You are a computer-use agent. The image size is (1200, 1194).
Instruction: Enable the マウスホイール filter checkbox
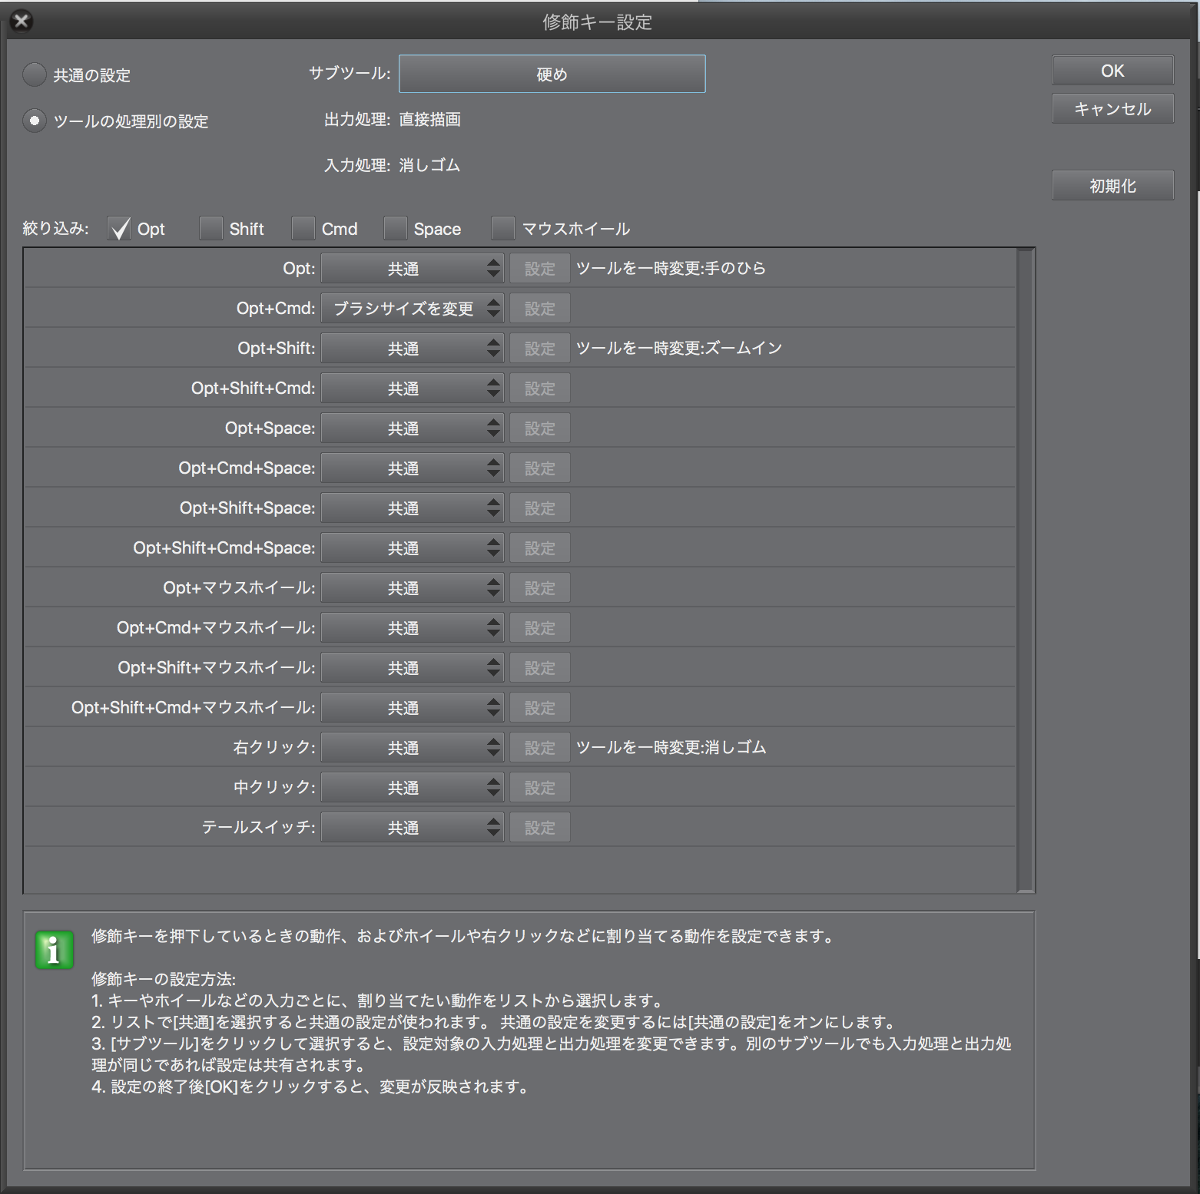(502, 228)
